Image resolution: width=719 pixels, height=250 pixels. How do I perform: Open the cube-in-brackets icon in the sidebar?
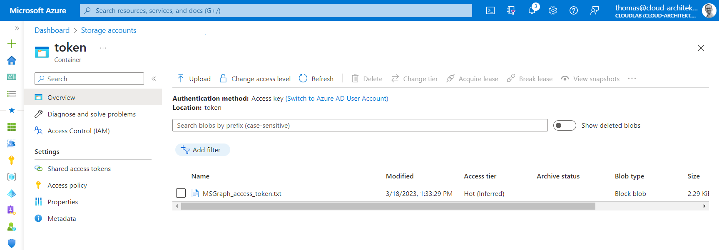[12, 177]
